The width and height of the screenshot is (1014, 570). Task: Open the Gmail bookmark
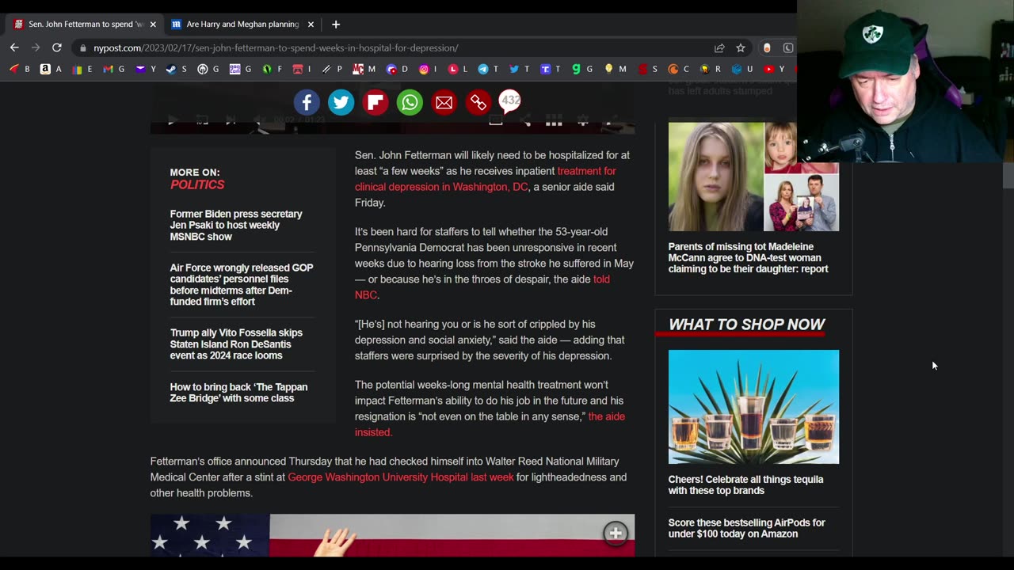pos(113,69)
